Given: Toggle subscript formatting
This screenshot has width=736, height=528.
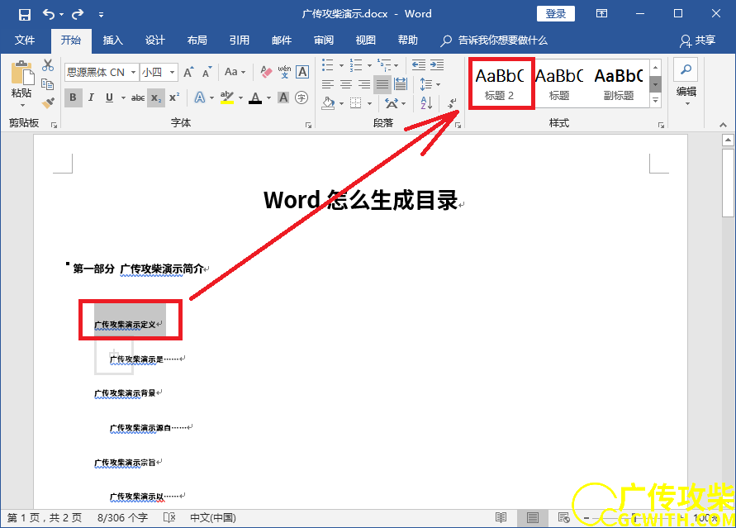Looking at the screenshot, I should [156, 98].
